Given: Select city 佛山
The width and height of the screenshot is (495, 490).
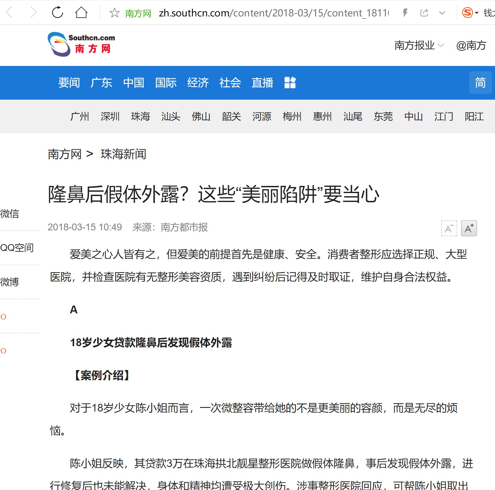Looking at the screenshot, I should 201,116.
